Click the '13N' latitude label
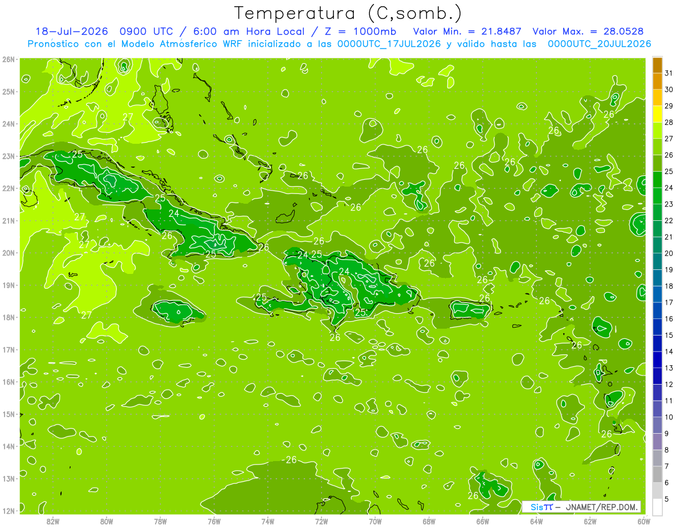684x529 pixels. pyautogui.click(x=9, y=479)
